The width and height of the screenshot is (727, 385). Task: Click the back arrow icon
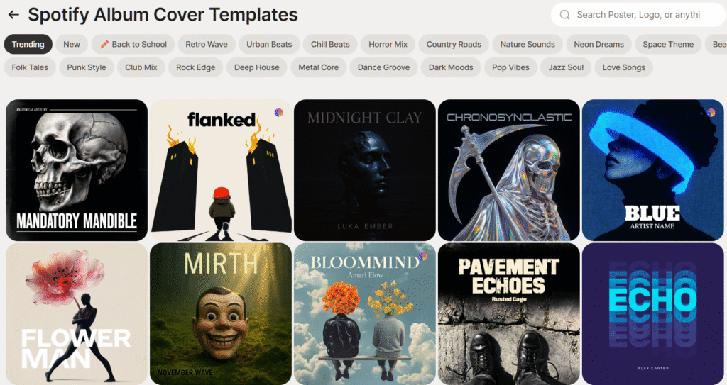(13, 15)
